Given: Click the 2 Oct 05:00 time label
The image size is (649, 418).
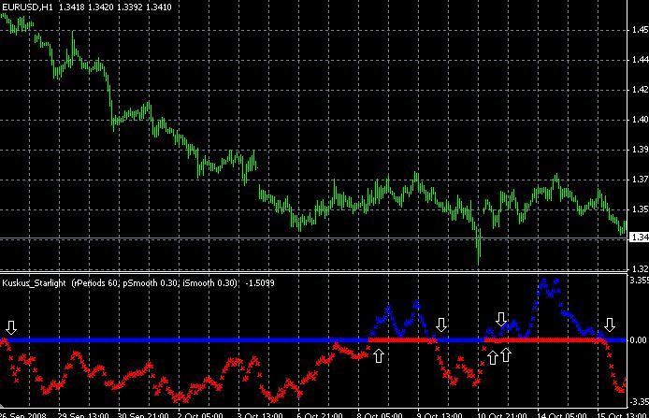Looking at the screenshot, I should [x=200, y=414].
